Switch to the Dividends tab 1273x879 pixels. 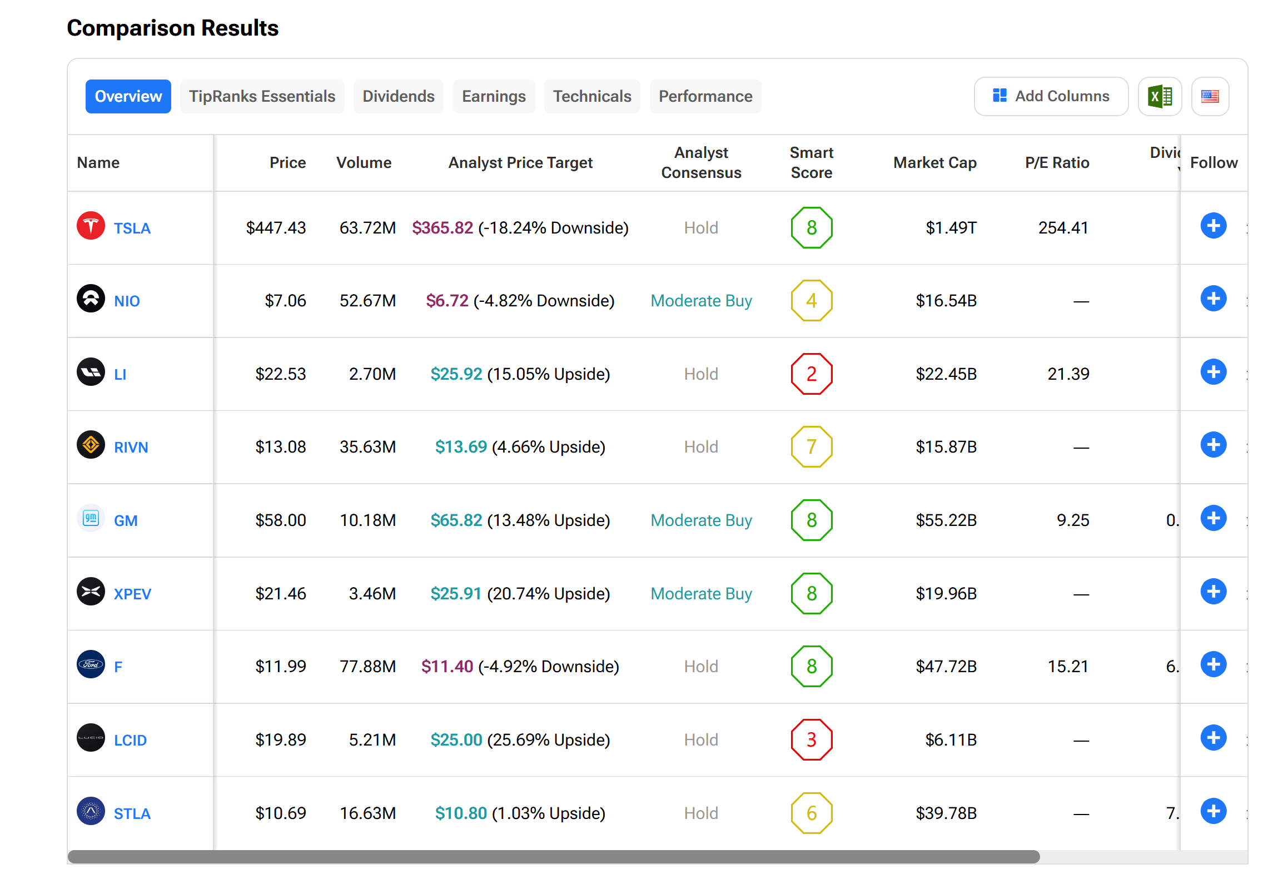pos(398,97)
